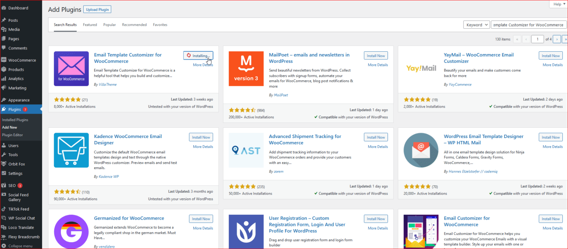This screenshot has height=249, width=568.
Task: Install WordPress Email Template Designer plugin
Action: [x=550, y=137]
